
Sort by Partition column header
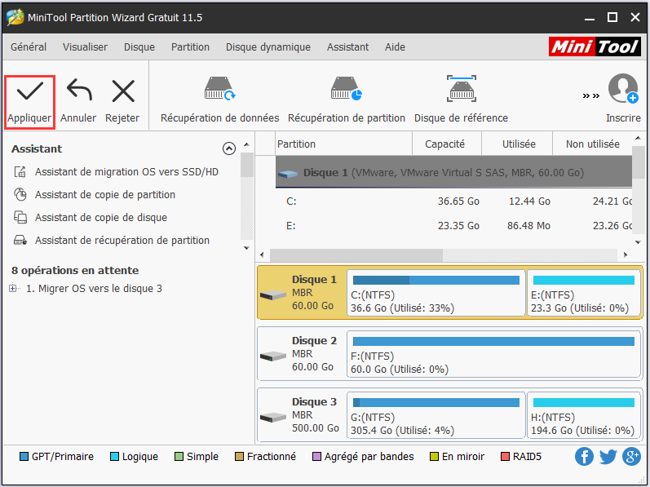point(343,144)
